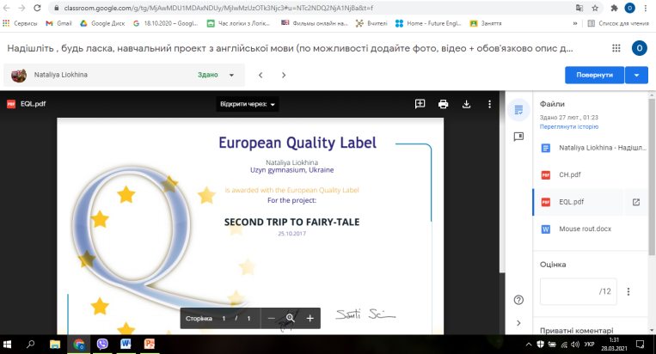Go to the previous student
The image size is (656, 354).
coord(261,75)
